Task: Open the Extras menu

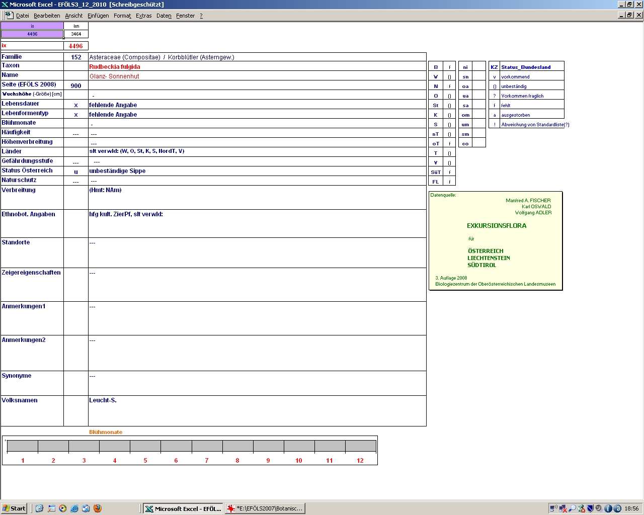Action: (x=143, y=16)
